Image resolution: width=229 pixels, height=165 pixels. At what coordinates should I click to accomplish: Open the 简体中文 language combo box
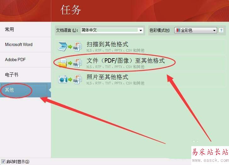coord(112,30)
